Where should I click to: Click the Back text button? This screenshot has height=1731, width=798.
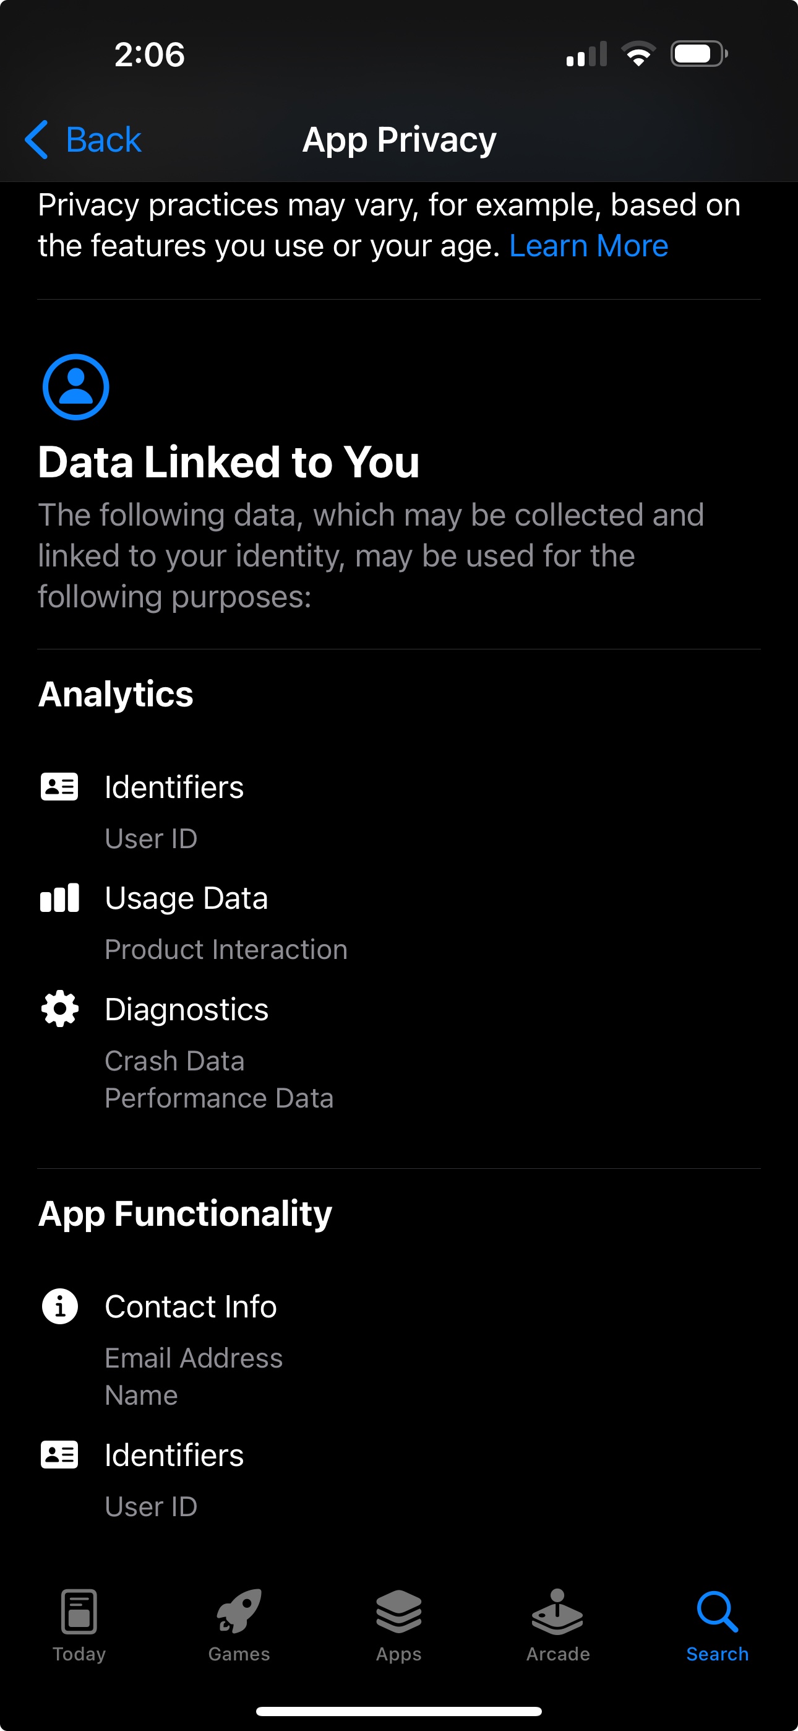click(103, 140)
